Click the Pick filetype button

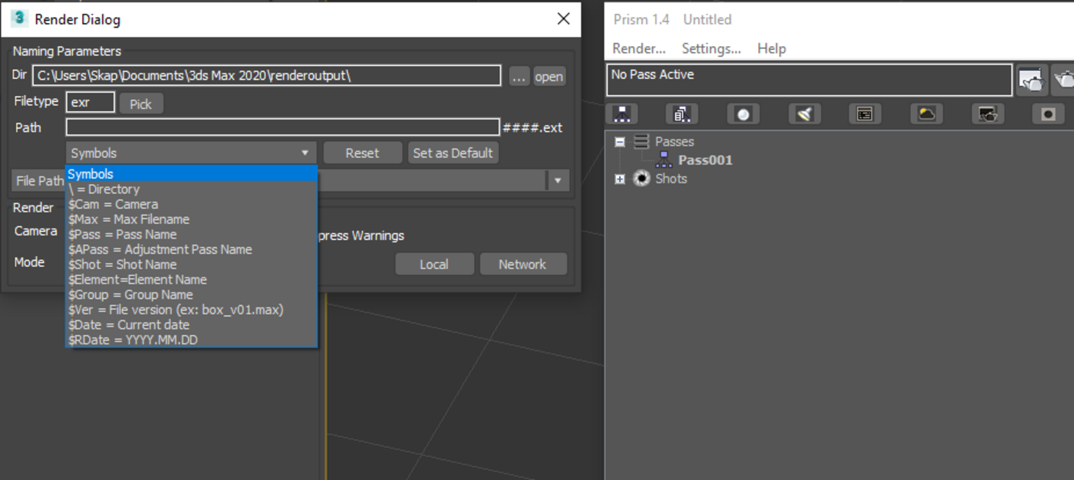click(x=141, y=104)
